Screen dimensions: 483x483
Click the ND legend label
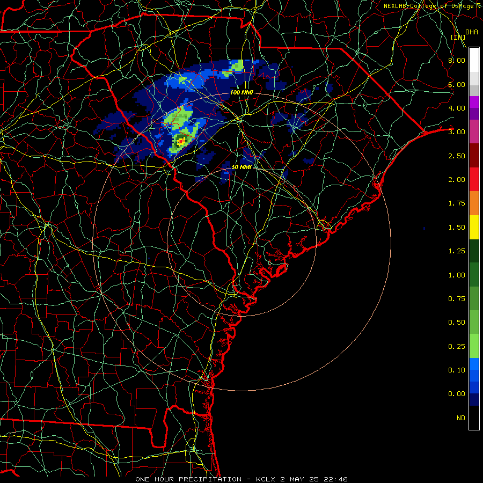(x=461, y=418)
